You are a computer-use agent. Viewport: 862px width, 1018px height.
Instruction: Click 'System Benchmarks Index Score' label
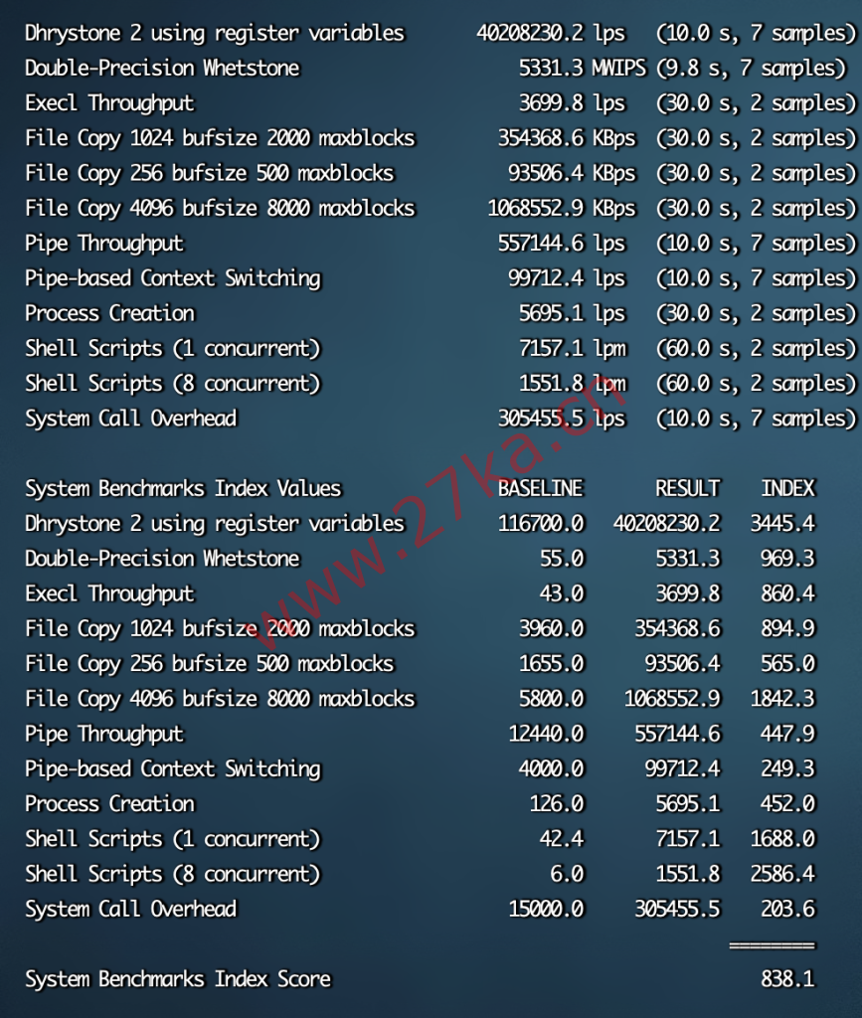tap(178, 979)
